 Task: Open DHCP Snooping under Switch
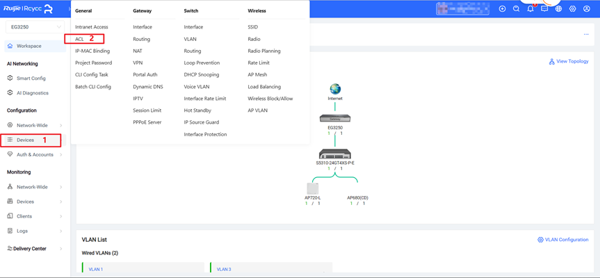tap(202, 74)
